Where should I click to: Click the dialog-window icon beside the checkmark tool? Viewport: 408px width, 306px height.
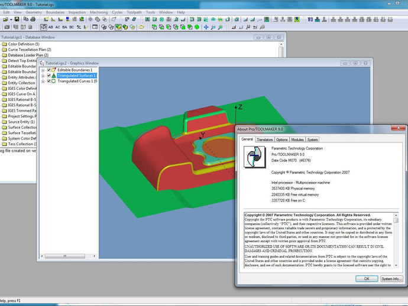(95, 27)
